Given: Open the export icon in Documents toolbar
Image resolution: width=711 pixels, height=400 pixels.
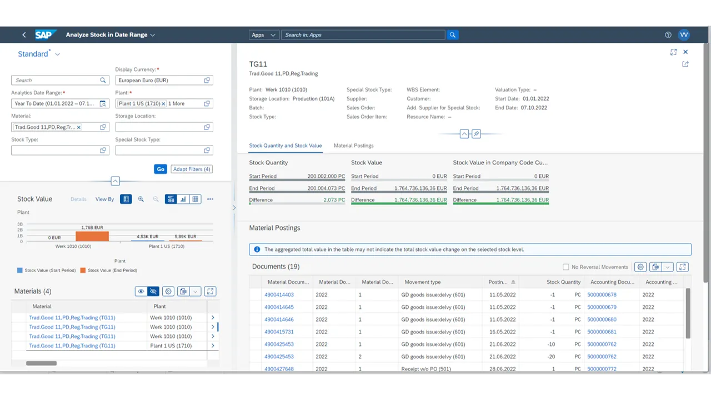Looking at the screenshot, I should click(x=655, y=267).
